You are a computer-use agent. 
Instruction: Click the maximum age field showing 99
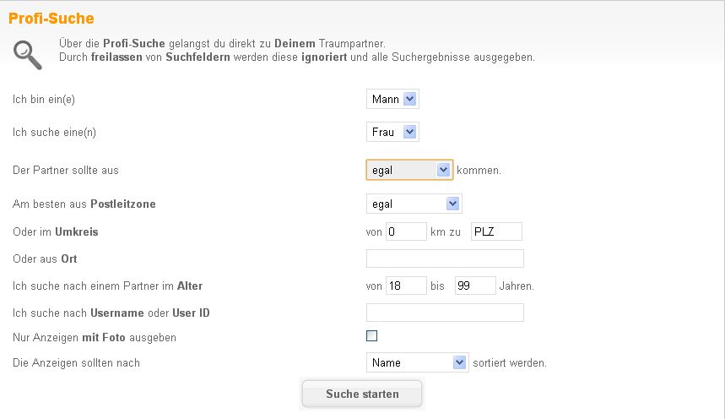point(475,286)
